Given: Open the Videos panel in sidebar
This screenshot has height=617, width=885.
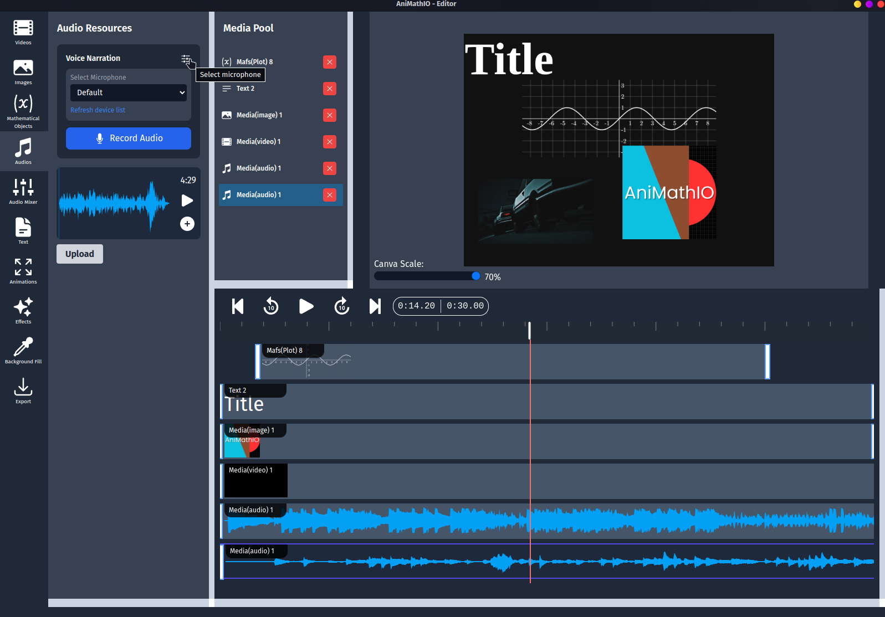Looking at the screenshot, I should (x=23, y=32).
